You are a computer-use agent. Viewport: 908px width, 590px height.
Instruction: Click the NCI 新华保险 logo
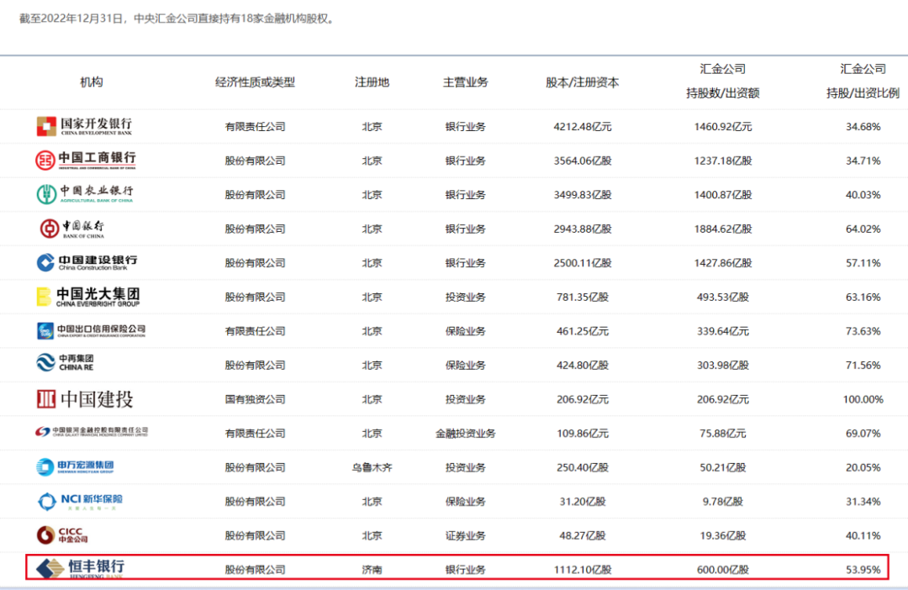click(x=80, y=502)
